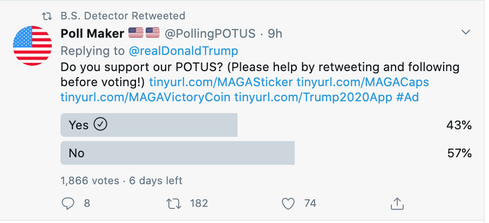Open Poll Maker's flag profile avatar

(32, 46)
